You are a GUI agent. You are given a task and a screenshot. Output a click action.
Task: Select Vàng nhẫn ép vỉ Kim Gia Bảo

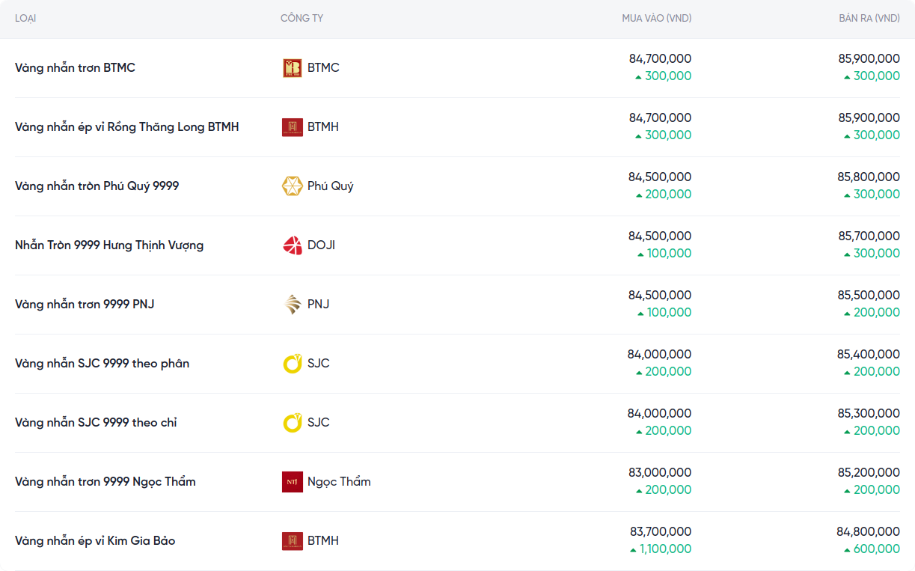pyautogui.click(x=95, y=541)
